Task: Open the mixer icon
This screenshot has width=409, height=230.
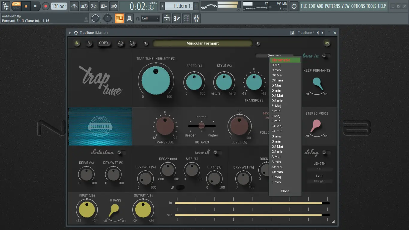Action: pos(196,19)
